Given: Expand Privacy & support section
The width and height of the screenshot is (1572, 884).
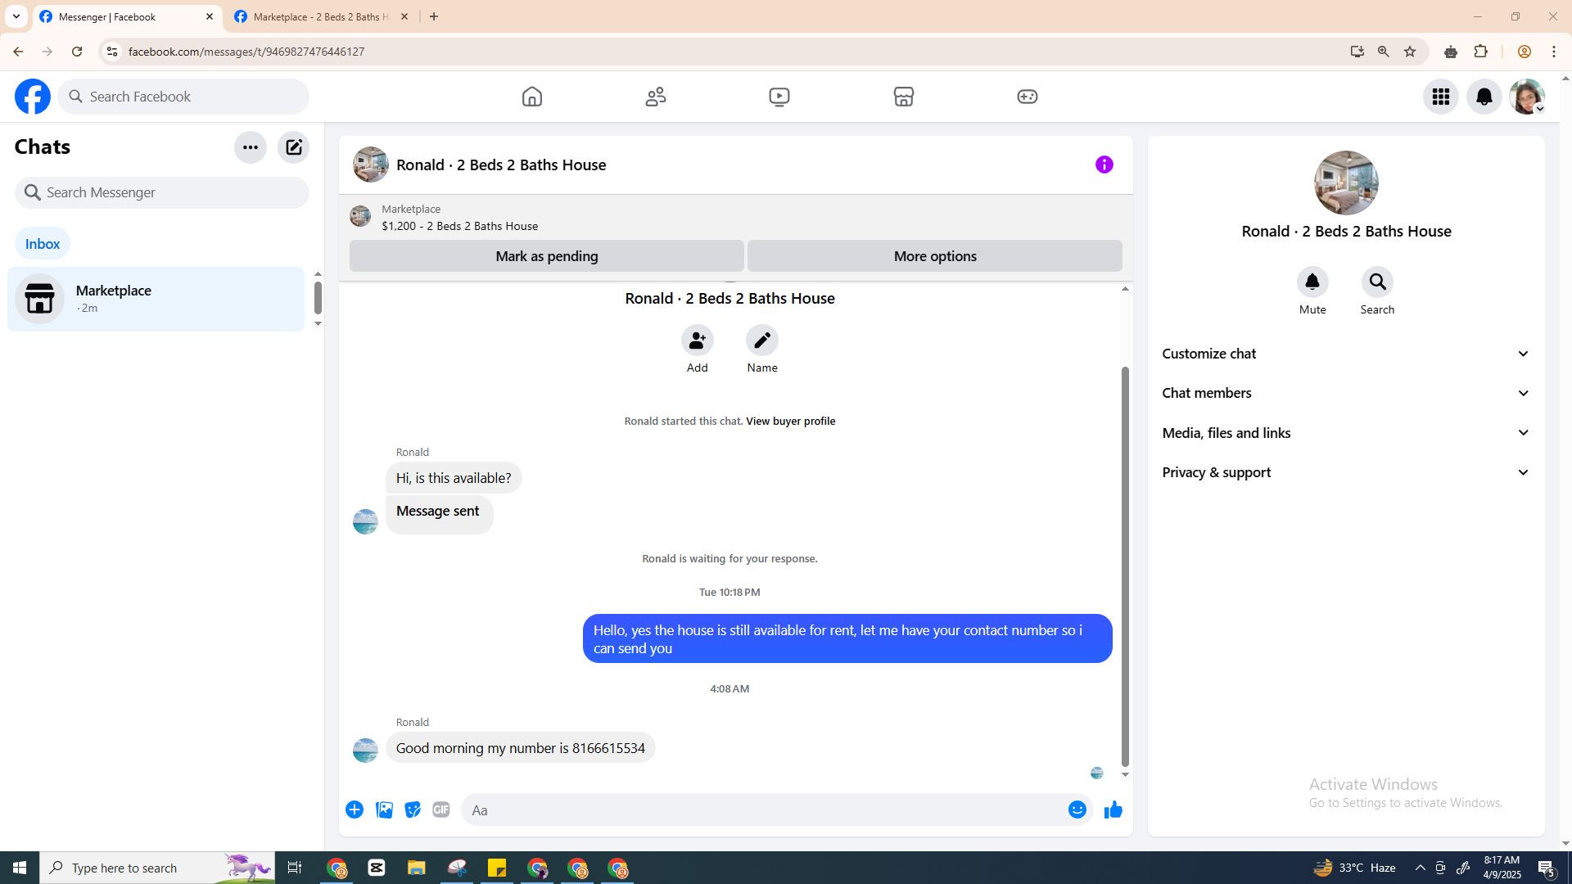Looking at the screenshot, I should [1346, 472].
